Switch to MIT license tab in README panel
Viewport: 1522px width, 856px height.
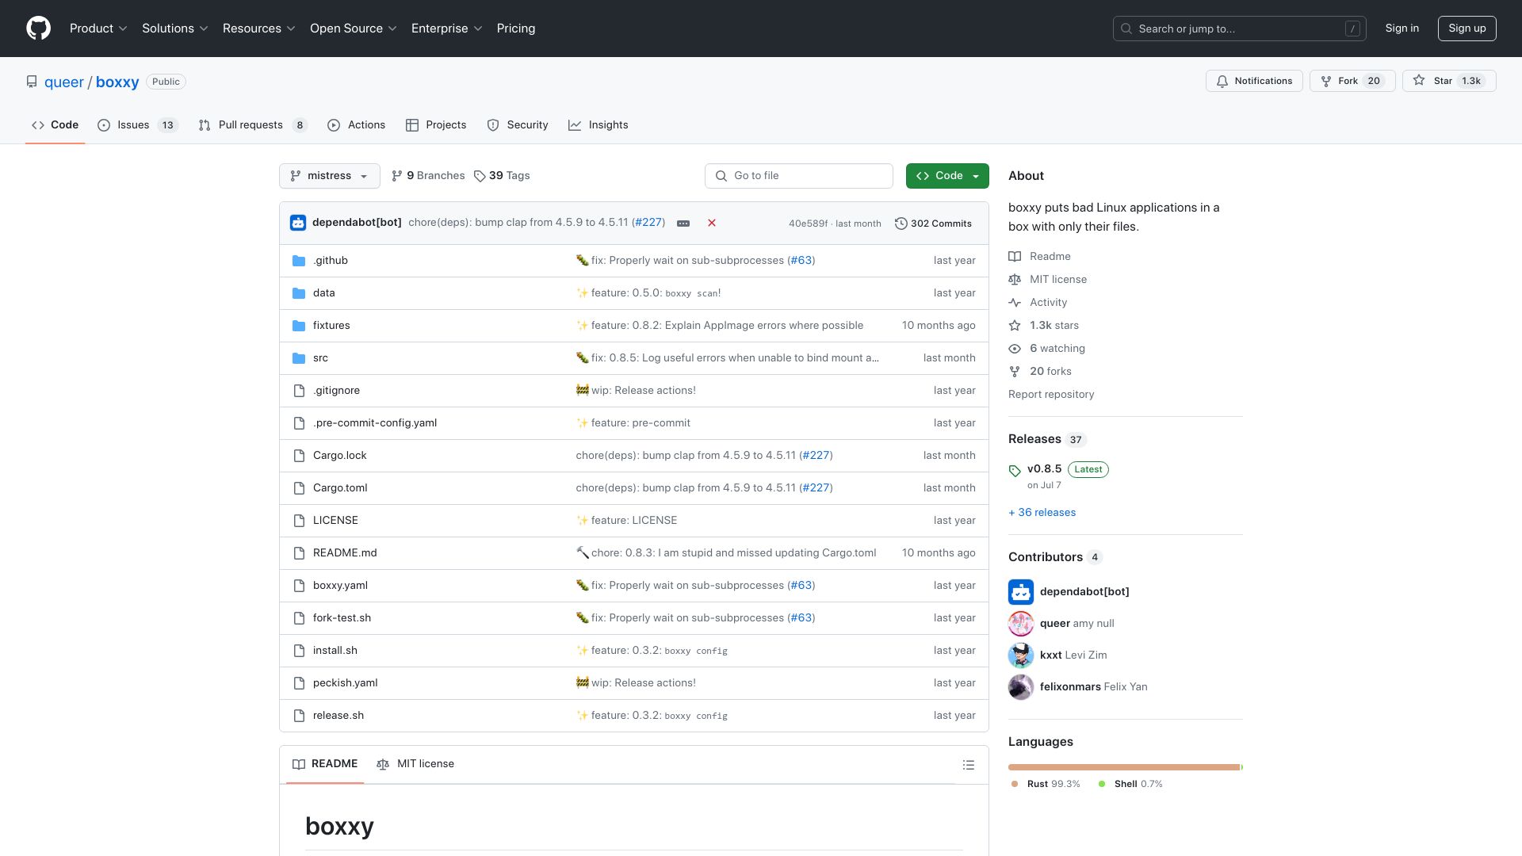(415, 764)
